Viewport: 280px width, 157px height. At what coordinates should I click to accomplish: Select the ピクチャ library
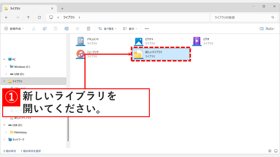(145, 41)
